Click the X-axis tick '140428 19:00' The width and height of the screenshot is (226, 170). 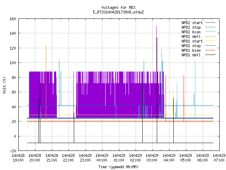(18, 158)
